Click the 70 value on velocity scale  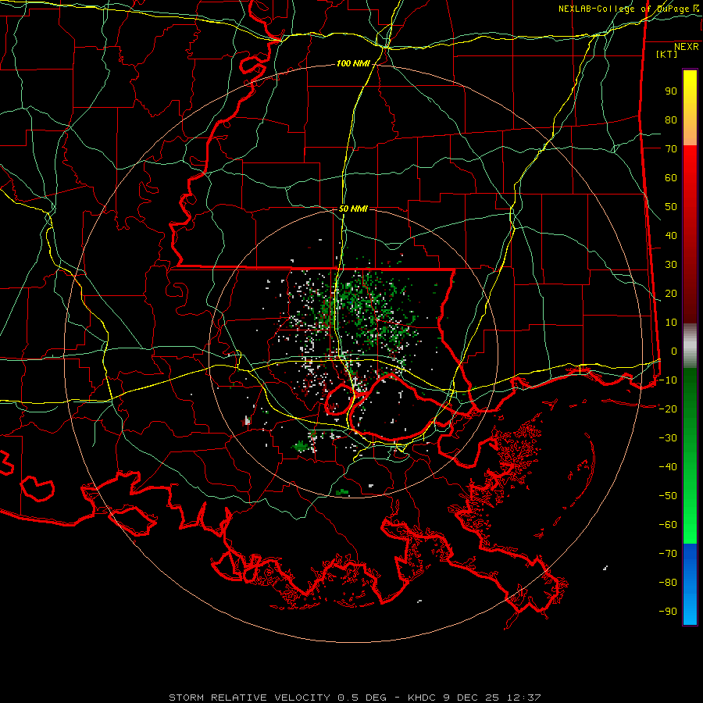click(671, 149)
